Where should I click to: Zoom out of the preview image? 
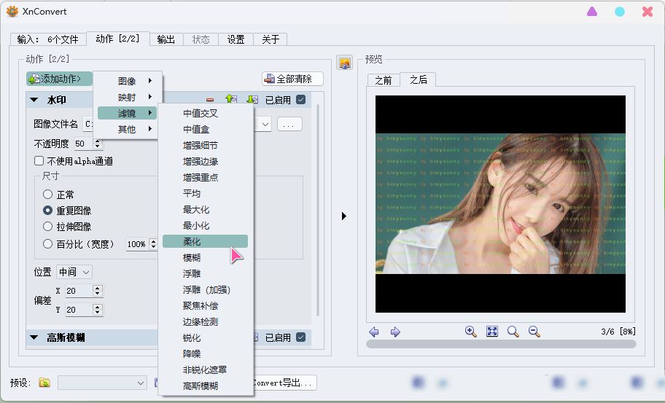534,332
